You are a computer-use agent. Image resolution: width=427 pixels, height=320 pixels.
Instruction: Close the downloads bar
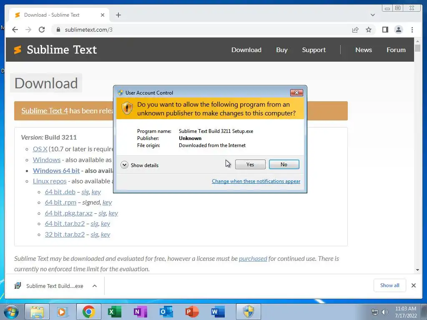click(413, 285)
